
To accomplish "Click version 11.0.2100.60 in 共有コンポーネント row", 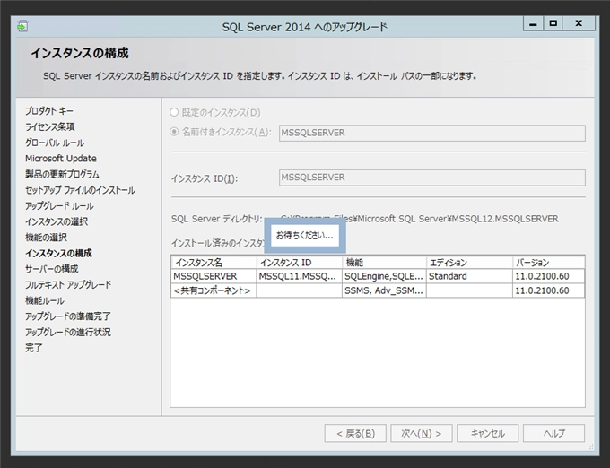I will click(548, 290).
